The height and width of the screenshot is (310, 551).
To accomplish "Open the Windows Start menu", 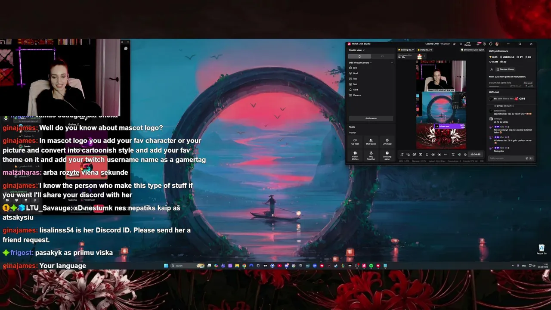I will pos(166,266).
